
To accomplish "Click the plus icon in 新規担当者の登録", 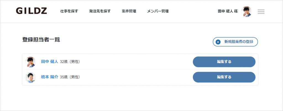I will (x=218, y=42).
